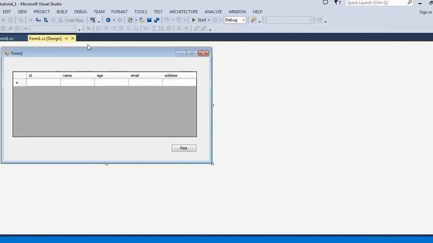433x243 pixels.
Task: Select the Form1 title bar text
Action: tap(17, 53)
